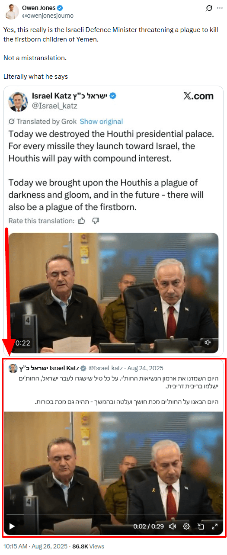Open the @Israel_katz handle in the quoted post
The height and width of the screenshot is (555, 227).
(106, 368)
